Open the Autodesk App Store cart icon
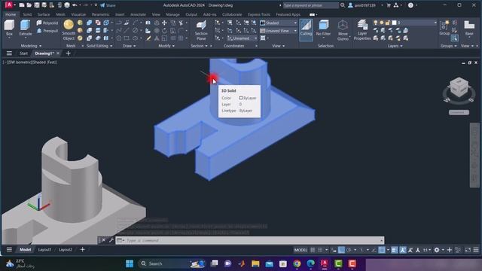This screenshot has width=482, height=271. pyautogui.click(x=389, y=5)
